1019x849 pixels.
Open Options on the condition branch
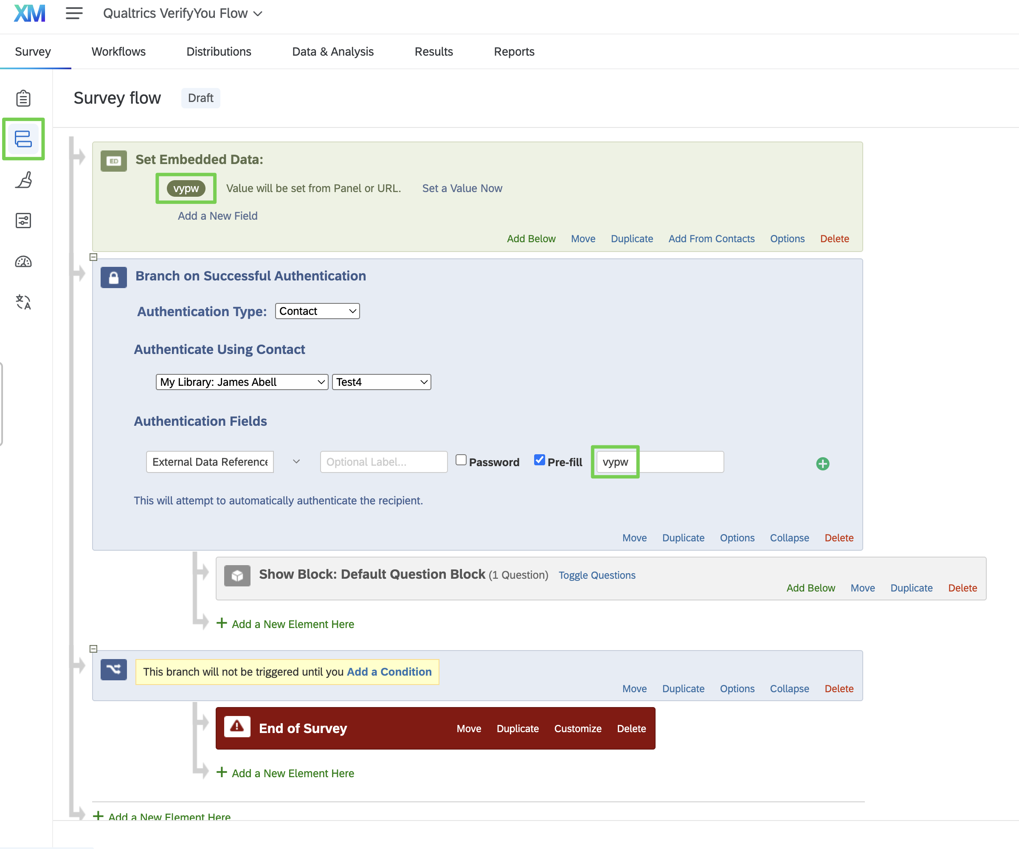point(737,688)
